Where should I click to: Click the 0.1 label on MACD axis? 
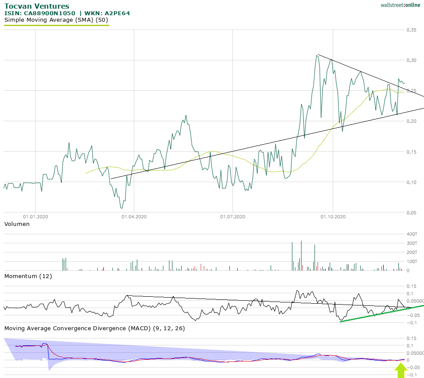tap(410, 346)
